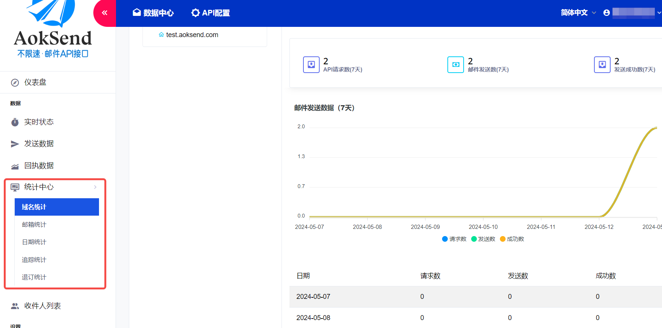Viewport: 662px width, 328px height.
Task: Expand the user account dropdown arrow
Action: pyautogui.click(x=659, y=12)
